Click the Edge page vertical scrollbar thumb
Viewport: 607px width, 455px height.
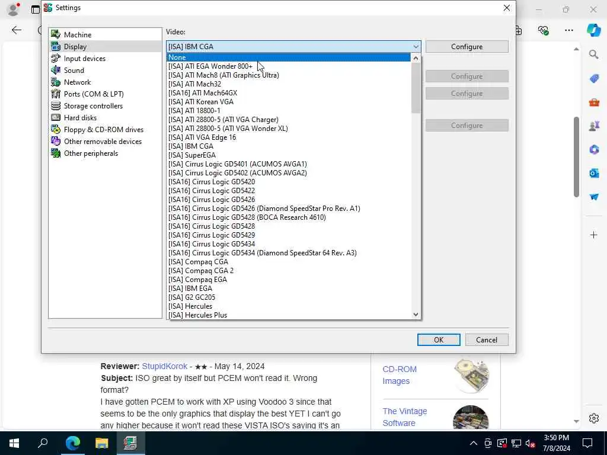click(576, 156)
